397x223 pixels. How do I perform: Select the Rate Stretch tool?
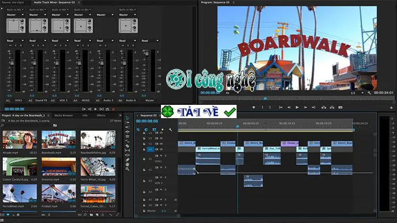pos(128,141)
